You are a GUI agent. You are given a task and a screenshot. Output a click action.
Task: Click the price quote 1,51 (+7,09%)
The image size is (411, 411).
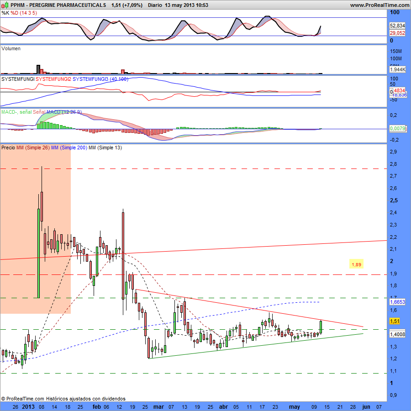pos(127,5)
